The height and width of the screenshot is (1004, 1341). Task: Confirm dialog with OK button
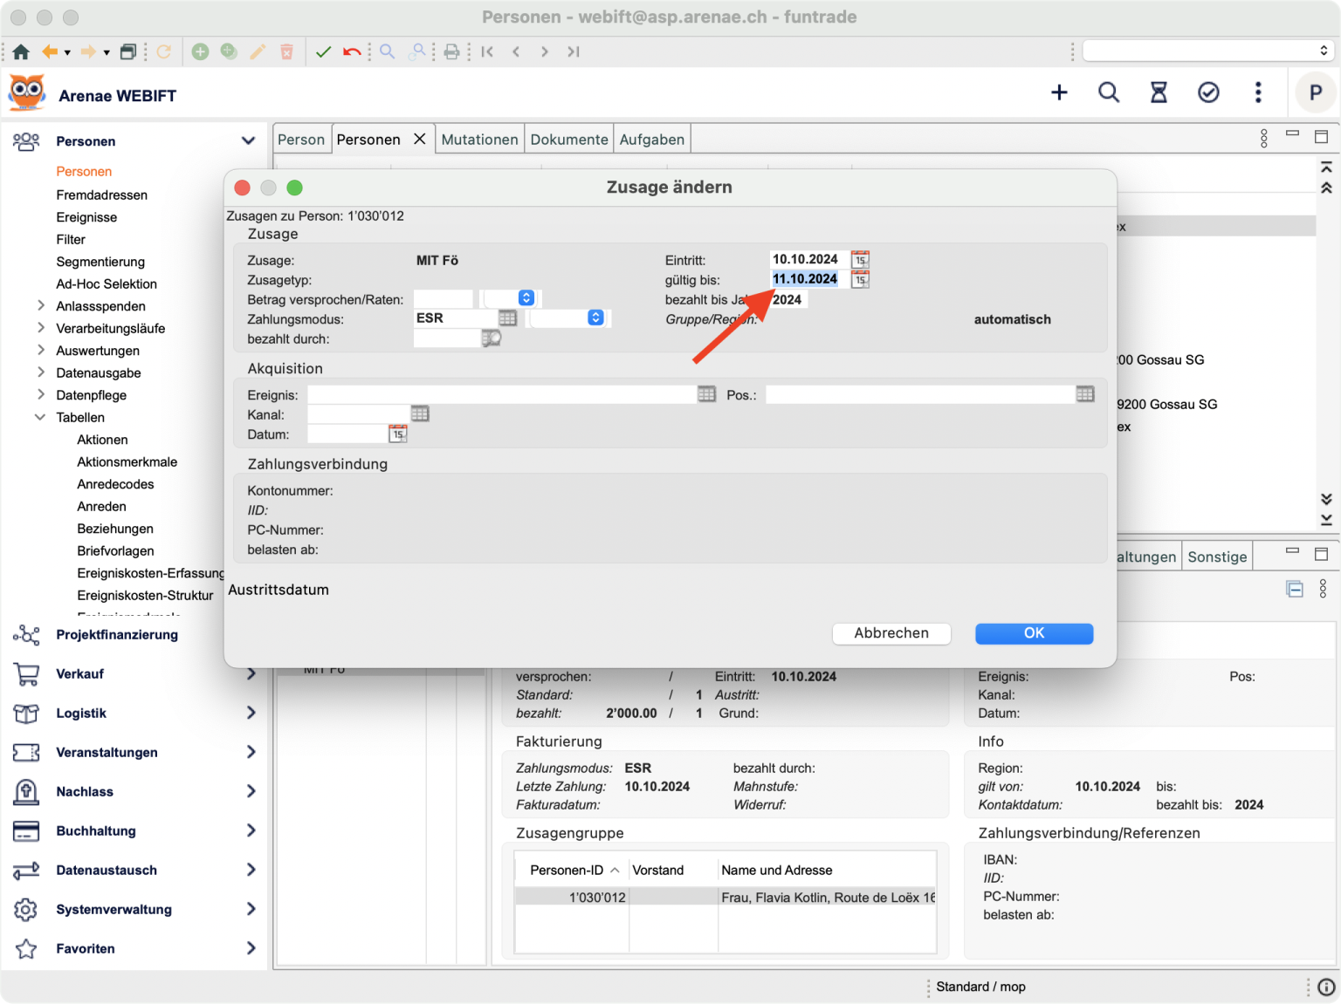point(1034,633)
